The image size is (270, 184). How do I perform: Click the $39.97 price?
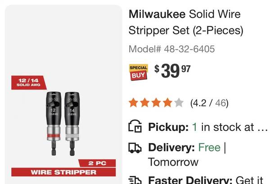172,71
